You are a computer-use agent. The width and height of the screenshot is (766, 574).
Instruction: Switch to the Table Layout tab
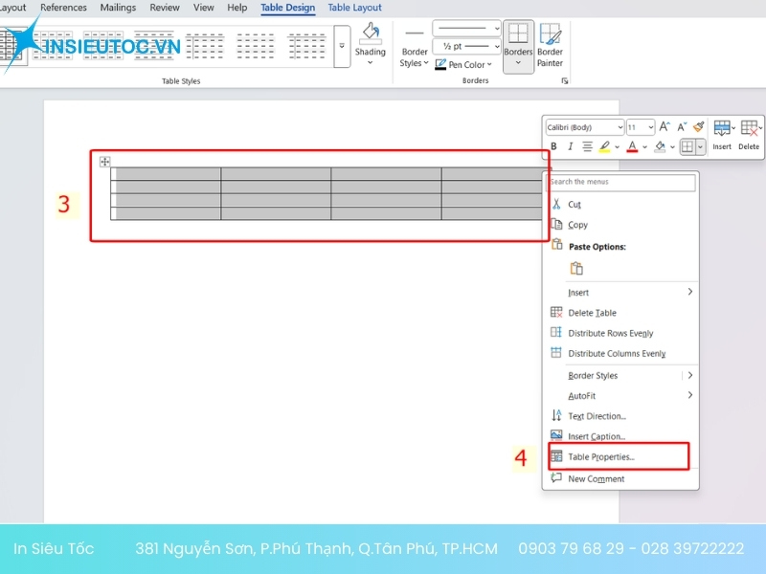point(354,8)
